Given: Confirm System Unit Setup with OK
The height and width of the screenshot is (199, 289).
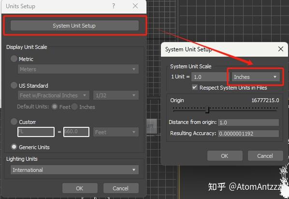Looking at the screenshot, I should (x=225, y=156).
